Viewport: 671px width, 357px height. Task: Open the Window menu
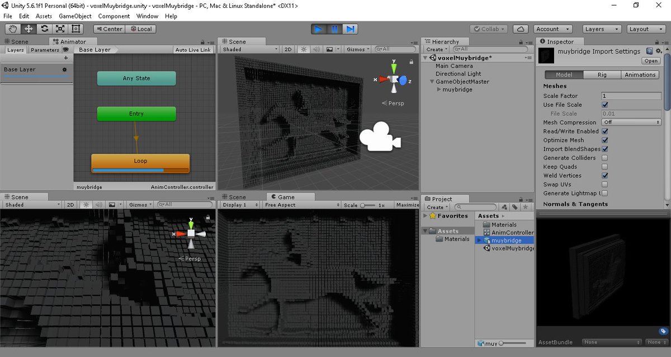pyautogui.click(x=147, y=16)
